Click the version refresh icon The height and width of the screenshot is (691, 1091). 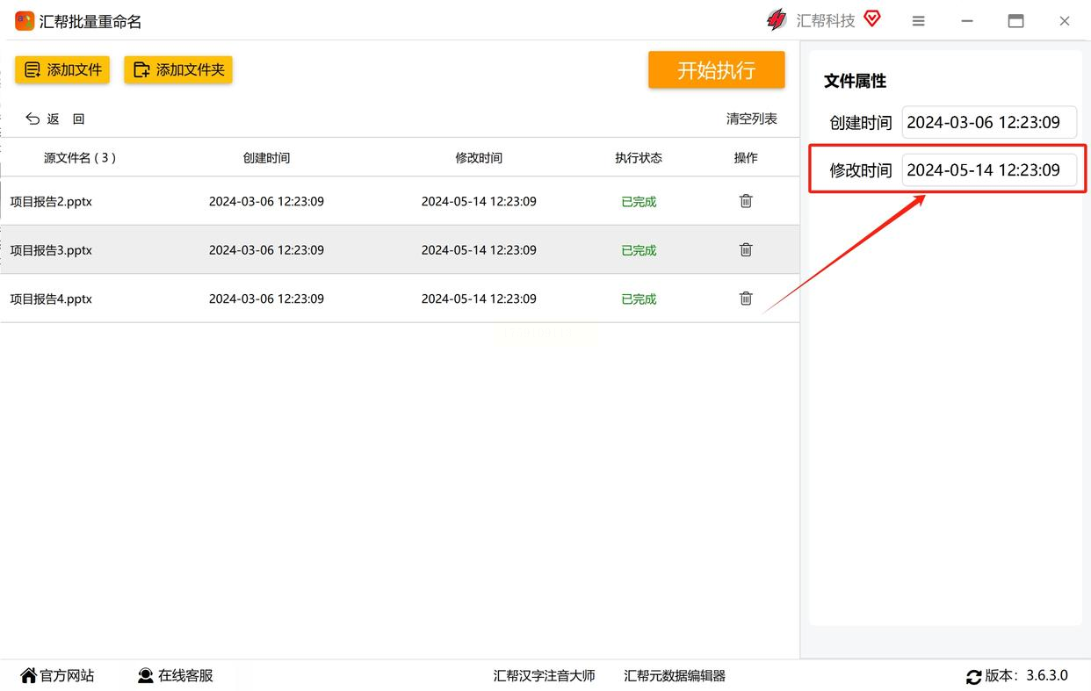(973, 676)
